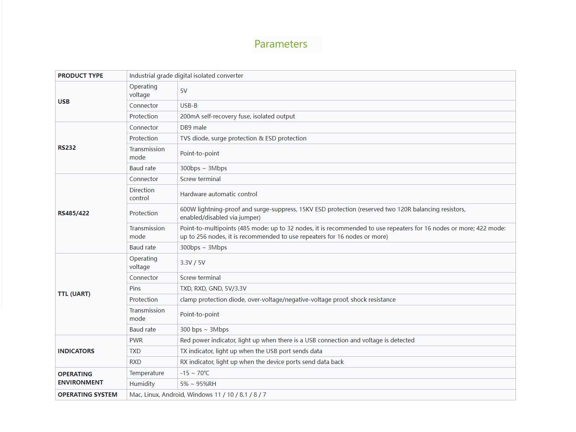Click the green Parameters heading
The height and width of the screenshot is (432, 576).
tap(281, 44)
